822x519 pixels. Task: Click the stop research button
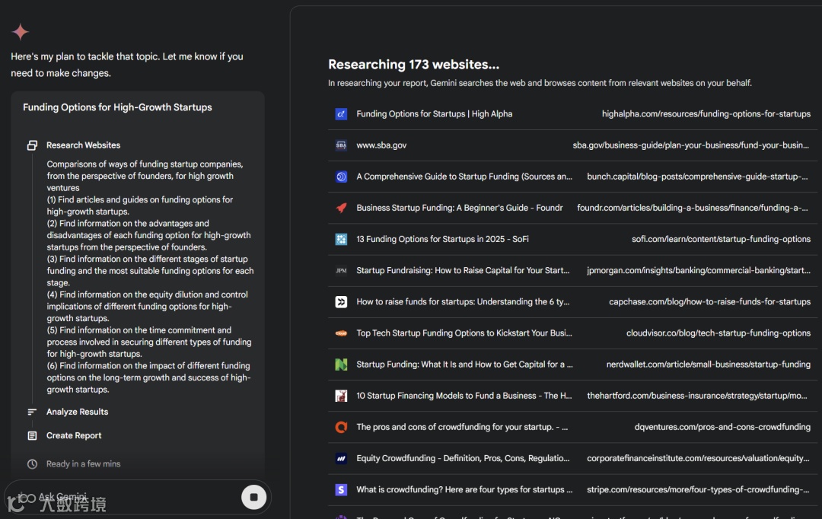click(254, 497)
